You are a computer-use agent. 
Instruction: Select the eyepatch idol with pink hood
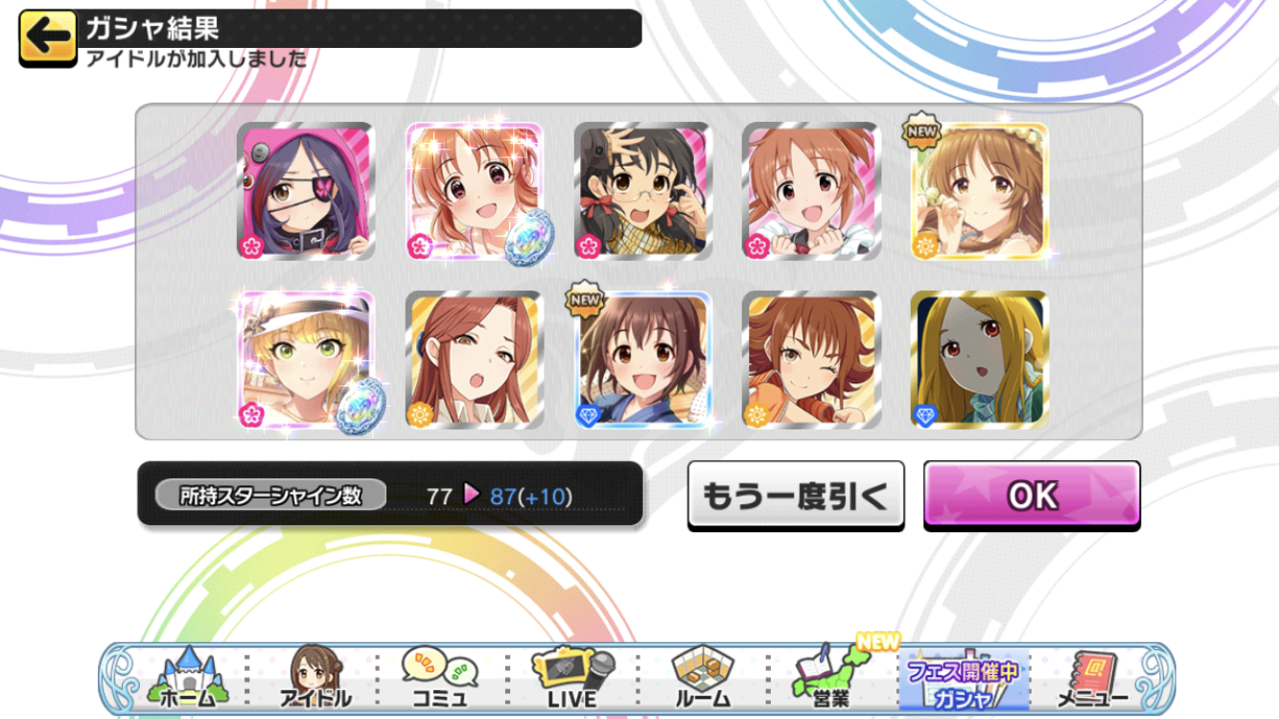pos(306,191)
